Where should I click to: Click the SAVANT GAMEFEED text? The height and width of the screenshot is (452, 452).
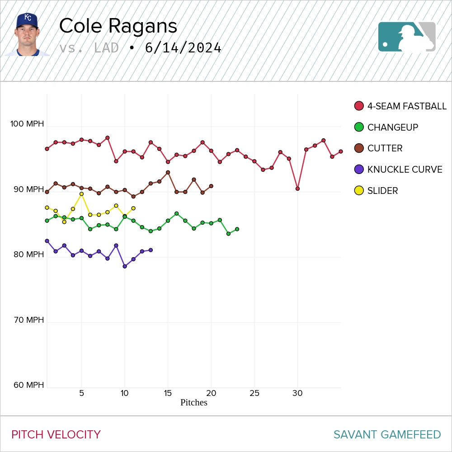click(x=387, y=434)
